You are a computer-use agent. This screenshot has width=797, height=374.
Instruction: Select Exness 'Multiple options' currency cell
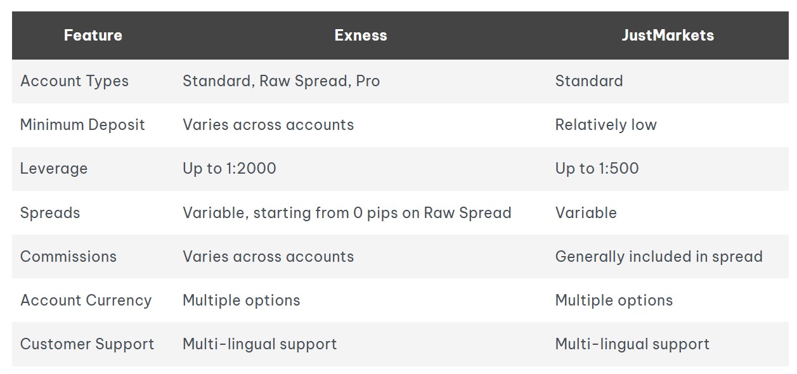pyautogui.click(x=242, y=300)
